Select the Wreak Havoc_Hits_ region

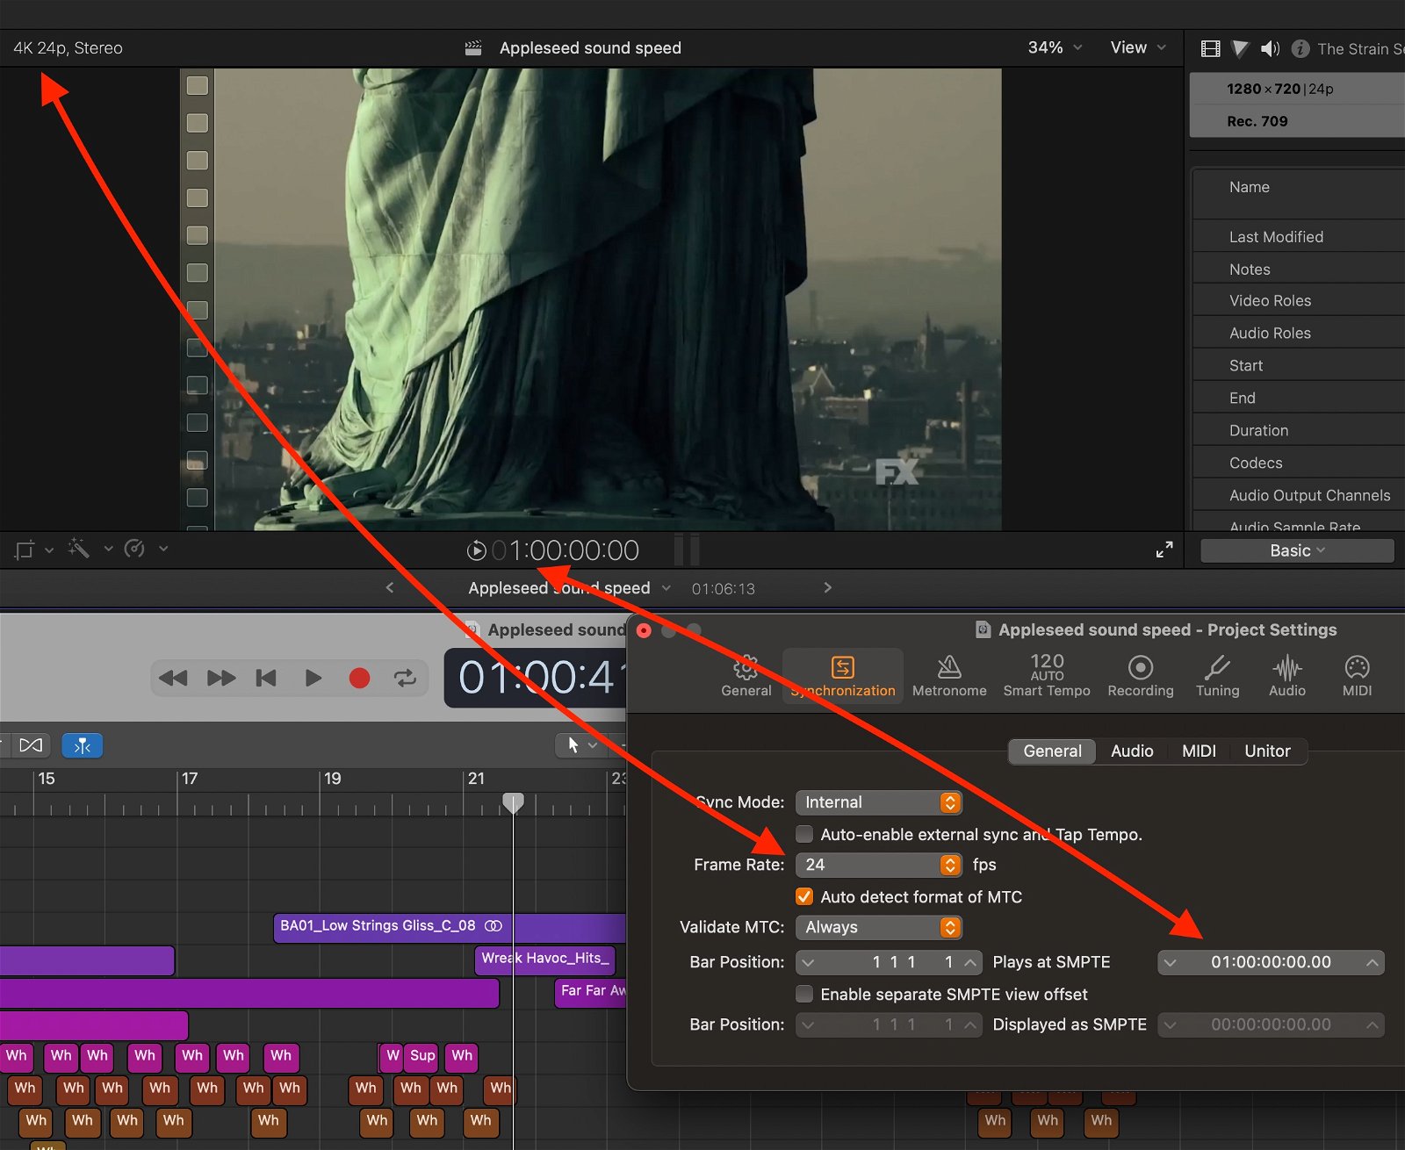tap(545, 960)
